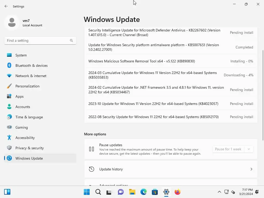Open the Update history row label
264x198 pixels.
click(111, 169)
